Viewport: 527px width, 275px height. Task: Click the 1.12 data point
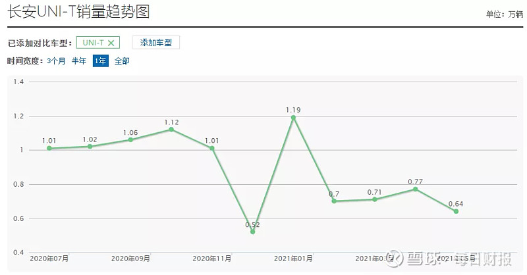(x=171, y=129)
